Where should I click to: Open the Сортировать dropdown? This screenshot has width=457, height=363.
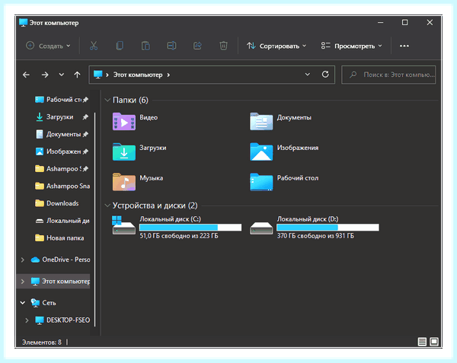click(x=276, y=46)
